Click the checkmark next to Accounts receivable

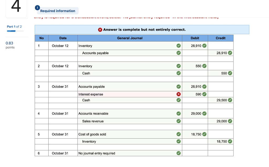(179, 113)
